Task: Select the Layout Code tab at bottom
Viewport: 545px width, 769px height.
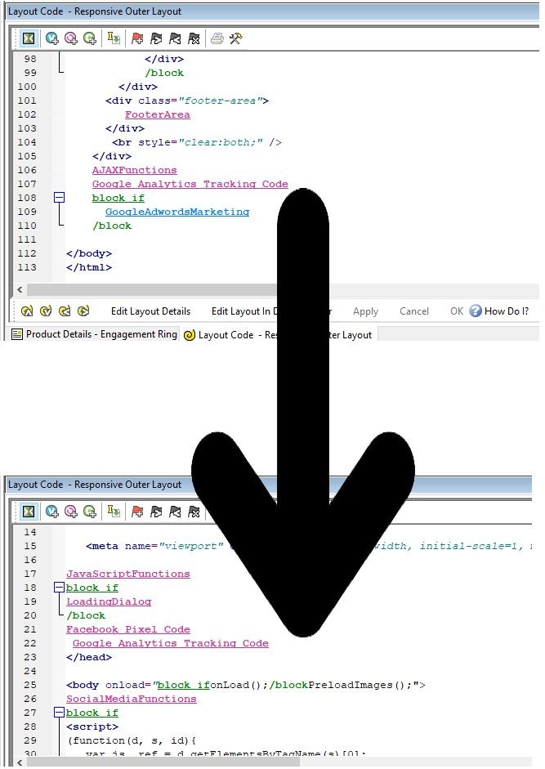Action: point(278,334)
